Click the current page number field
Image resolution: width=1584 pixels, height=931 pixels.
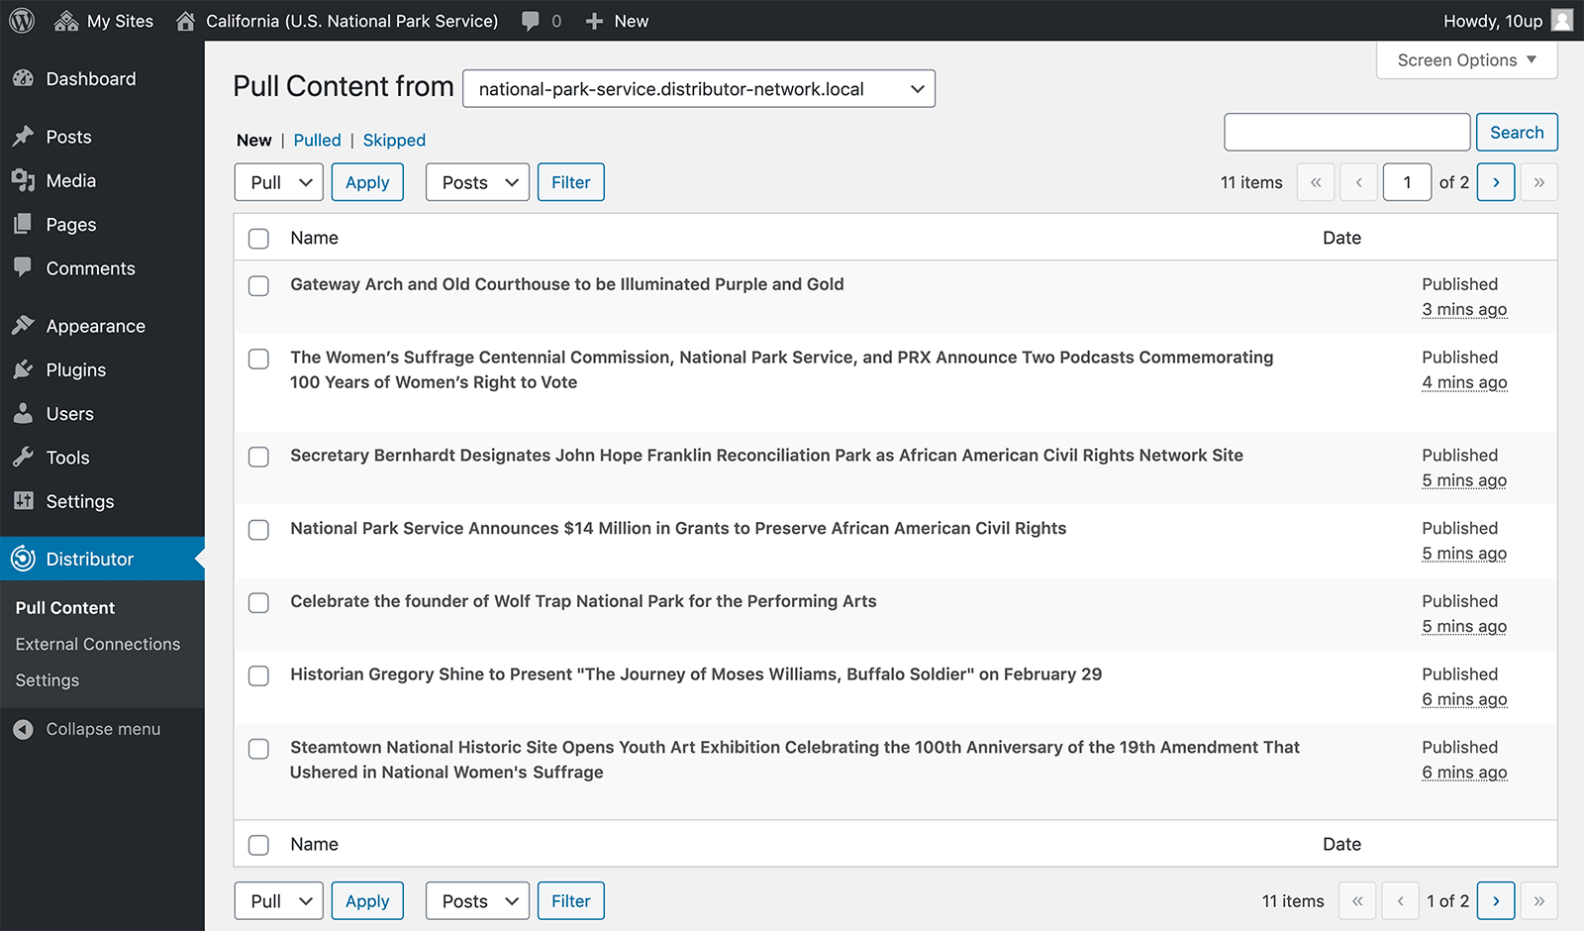pos(1407,182)
